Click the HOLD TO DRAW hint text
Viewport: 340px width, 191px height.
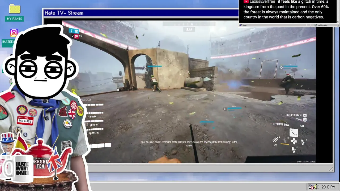pyautogui.click(x=294, y=115)
